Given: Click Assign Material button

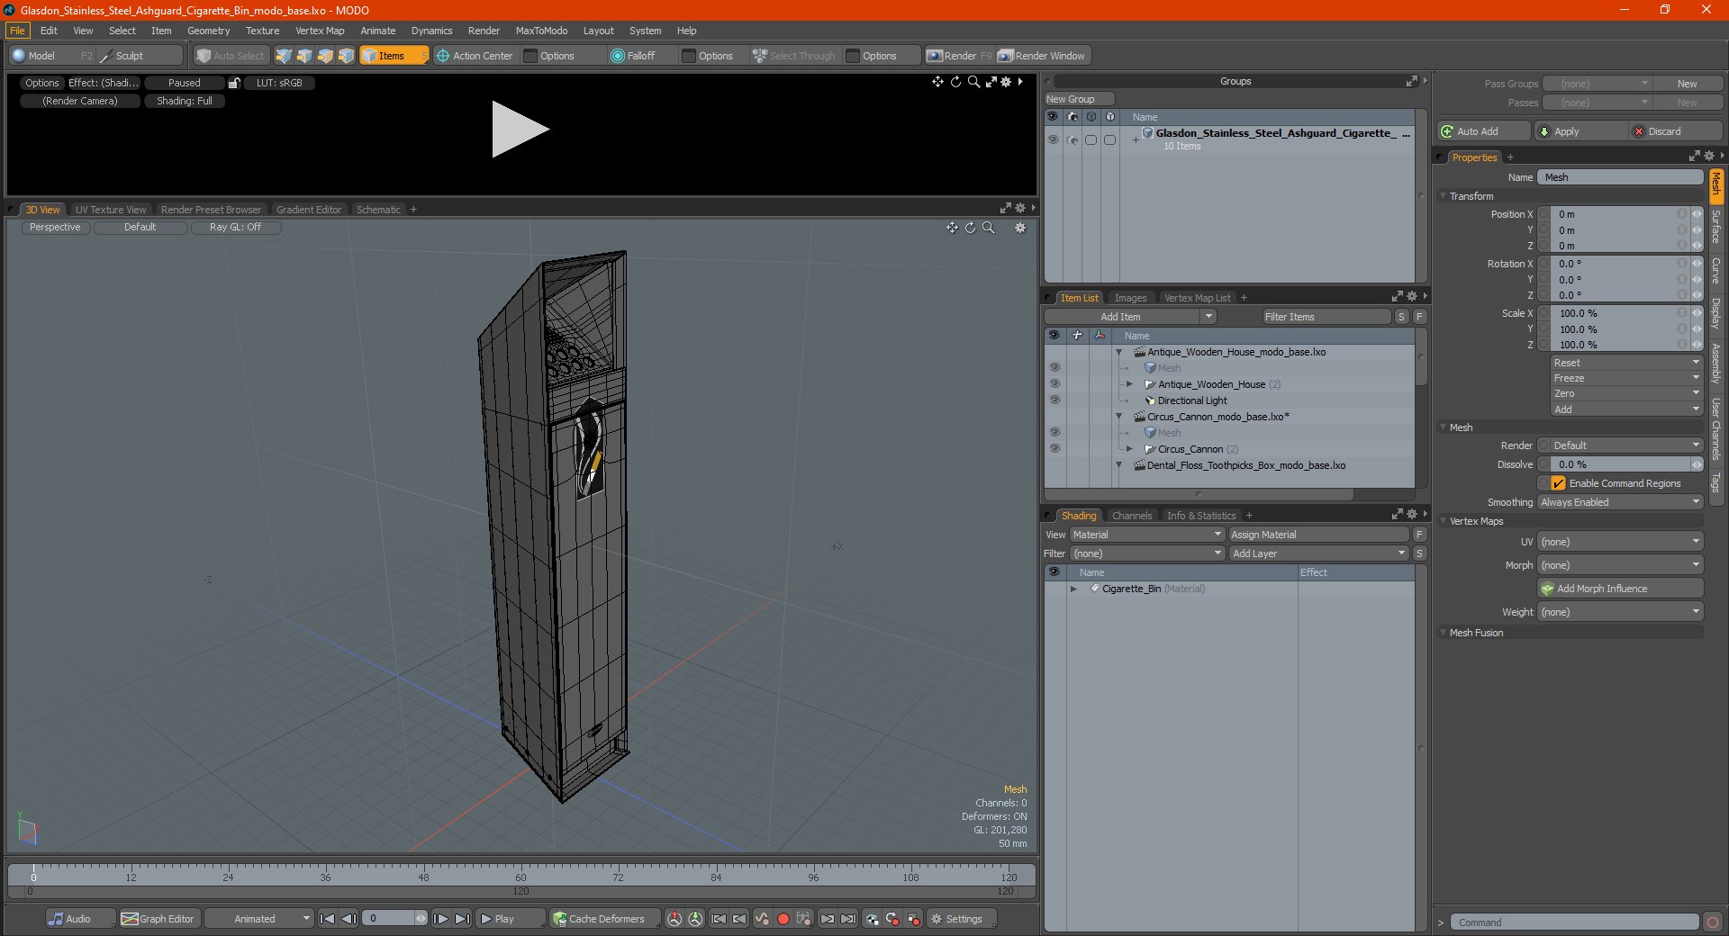Looking at the screenshot, I should pos(1318,535).
